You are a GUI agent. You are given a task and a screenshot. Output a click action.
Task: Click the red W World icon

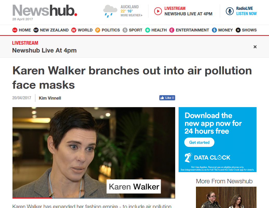(x=74, y=30)
